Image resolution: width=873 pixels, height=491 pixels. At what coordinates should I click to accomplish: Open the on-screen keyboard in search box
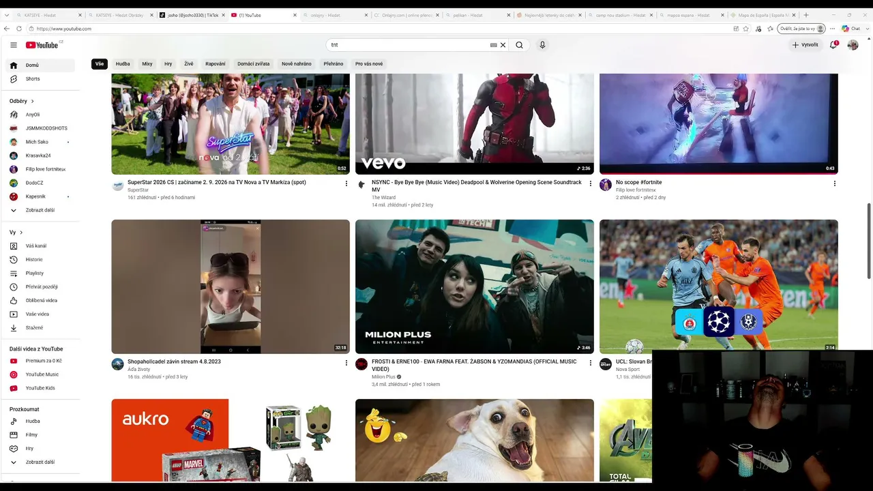tap(493, 45)
